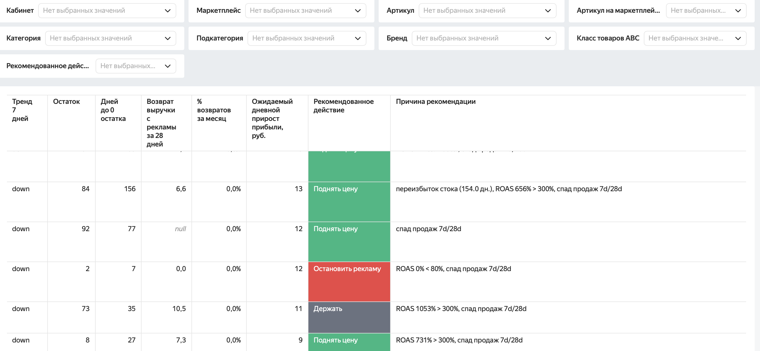Click the expected profit growth value 11

click(299, 309)
